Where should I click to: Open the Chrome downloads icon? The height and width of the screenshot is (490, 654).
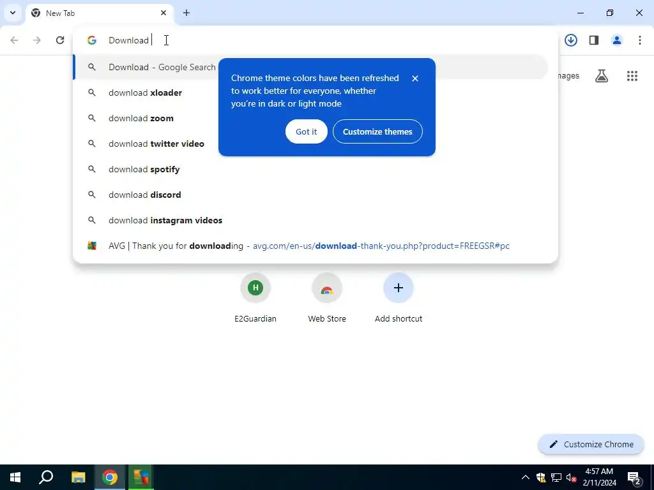[x=571, y=40]
